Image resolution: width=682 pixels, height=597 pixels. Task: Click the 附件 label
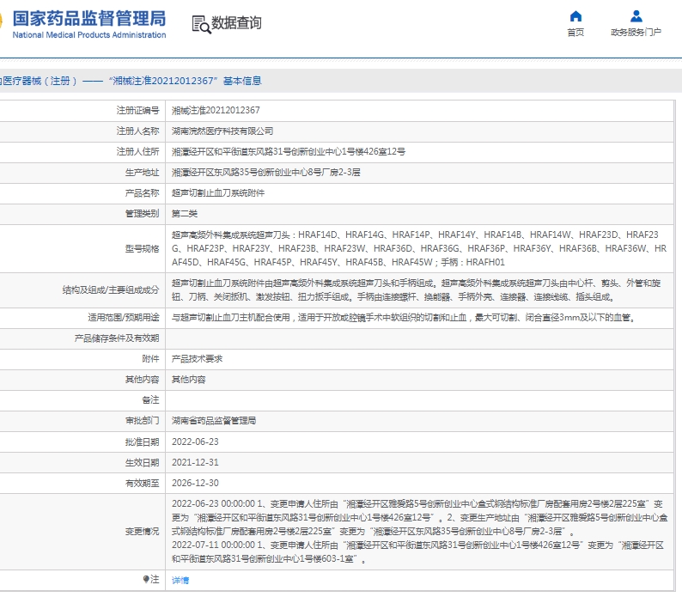[x=150, y=359]
